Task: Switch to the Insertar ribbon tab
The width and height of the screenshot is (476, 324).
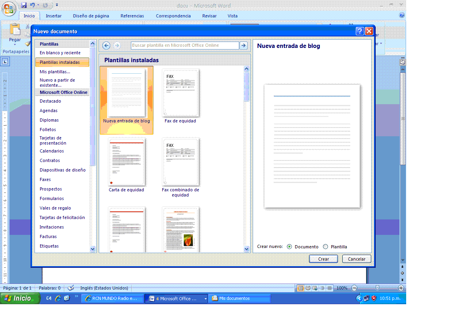Action: (54, 16)
